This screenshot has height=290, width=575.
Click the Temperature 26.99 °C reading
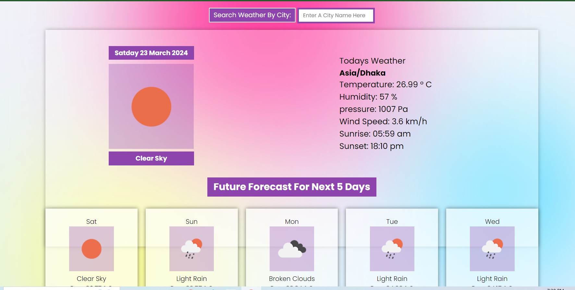click(385, 85)
